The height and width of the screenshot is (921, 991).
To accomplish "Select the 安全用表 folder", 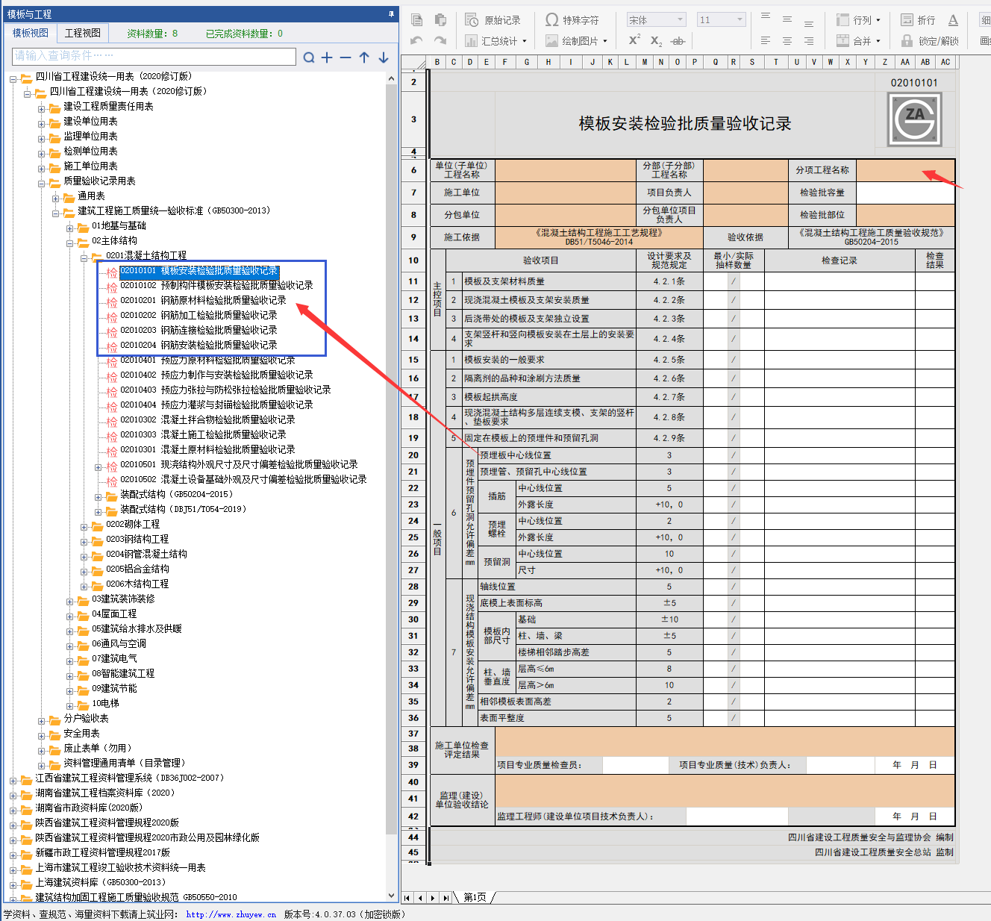I will click(x=81, y=733).
